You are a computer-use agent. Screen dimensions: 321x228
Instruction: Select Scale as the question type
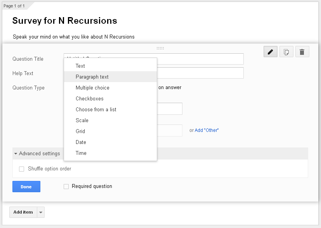click(82, 120)
